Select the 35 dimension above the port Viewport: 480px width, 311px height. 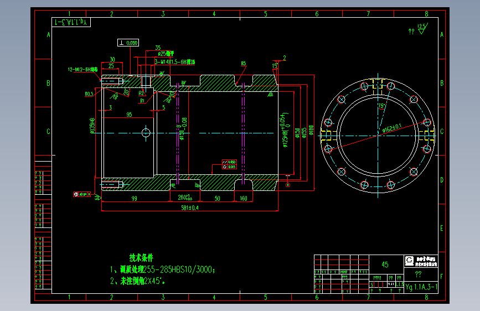pos(158,48)
